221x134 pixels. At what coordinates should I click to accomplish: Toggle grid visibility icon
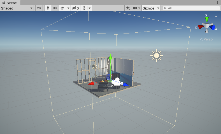(x=83, y=8)
